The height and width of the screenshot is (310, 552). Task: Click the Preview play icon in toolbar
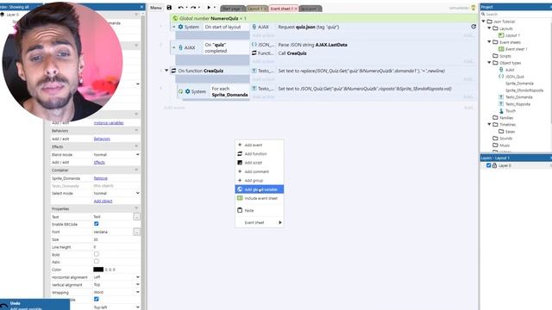pos(209,8)
